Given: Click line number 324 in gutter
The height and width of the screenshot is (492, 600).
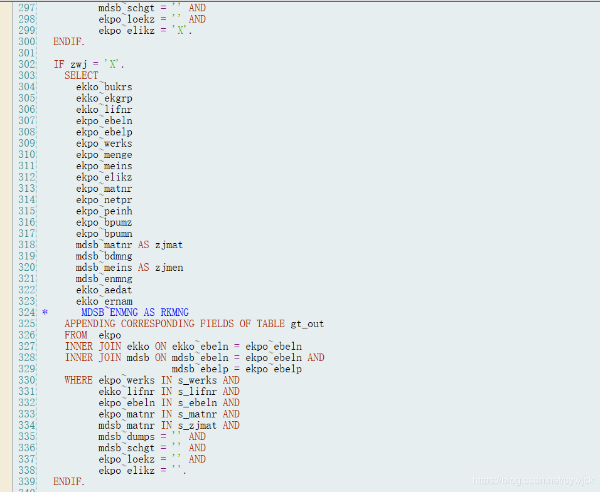Looking at the screenshot, I should pos(27,313).
